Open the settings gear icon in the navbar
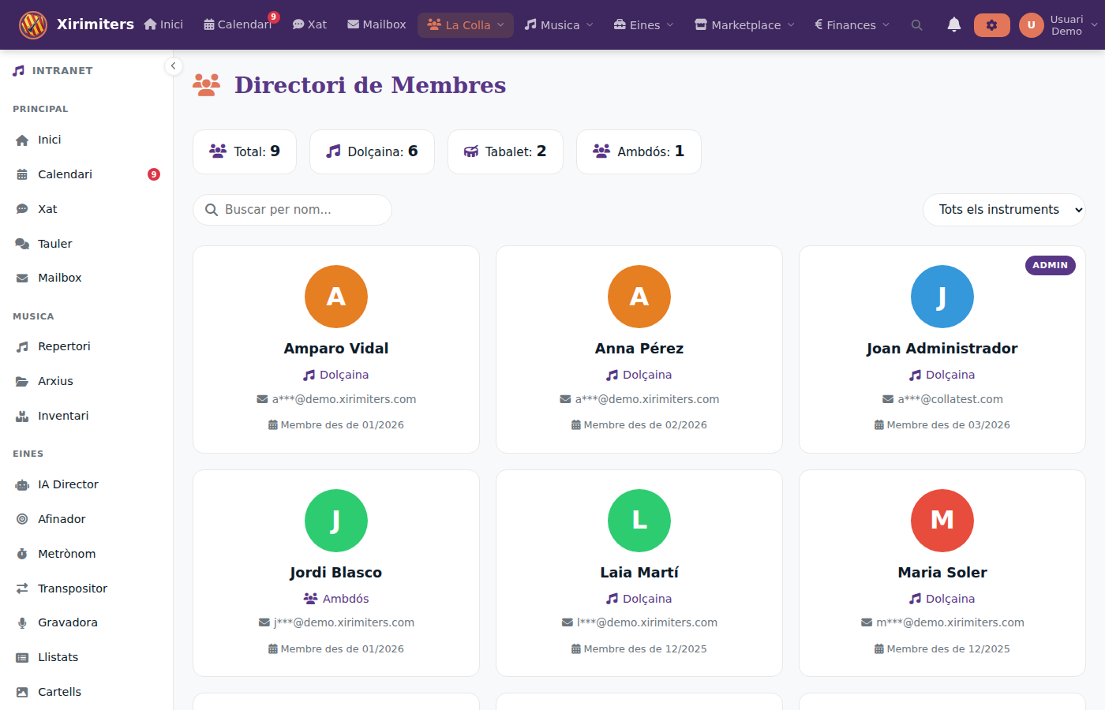 [991, 24]
